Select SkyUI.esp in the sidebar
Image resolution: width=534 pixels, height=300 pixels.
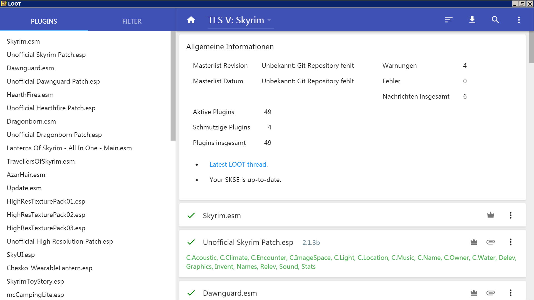pos(21,255)
